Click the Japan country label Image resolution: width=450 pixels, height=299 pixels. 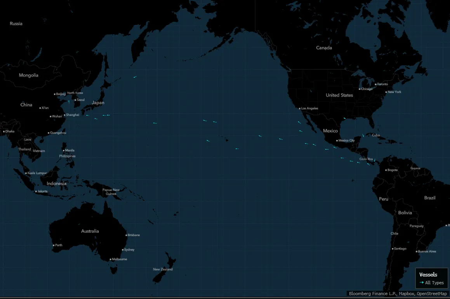98,103
